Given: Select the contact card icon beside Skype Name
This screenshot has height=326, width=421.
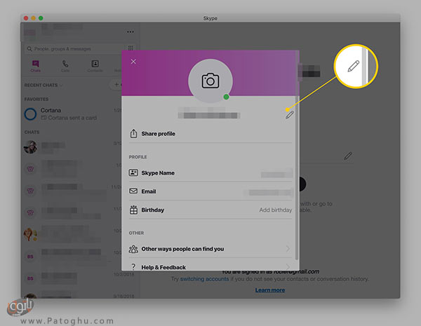Looking at the screenshot, I should pos(133,172).
